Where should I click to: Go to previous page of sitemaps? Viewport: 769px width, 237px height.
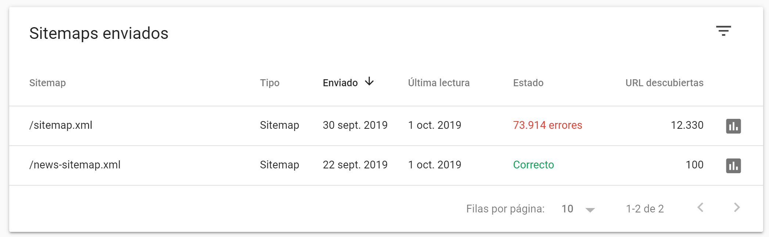click(x=700, y=208)
